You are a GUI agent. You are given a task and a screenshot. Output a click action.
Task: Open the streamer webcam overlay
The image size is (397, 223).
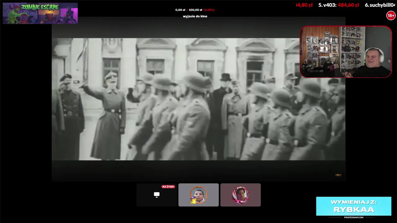pyautogui.click(x=346, y=52)
